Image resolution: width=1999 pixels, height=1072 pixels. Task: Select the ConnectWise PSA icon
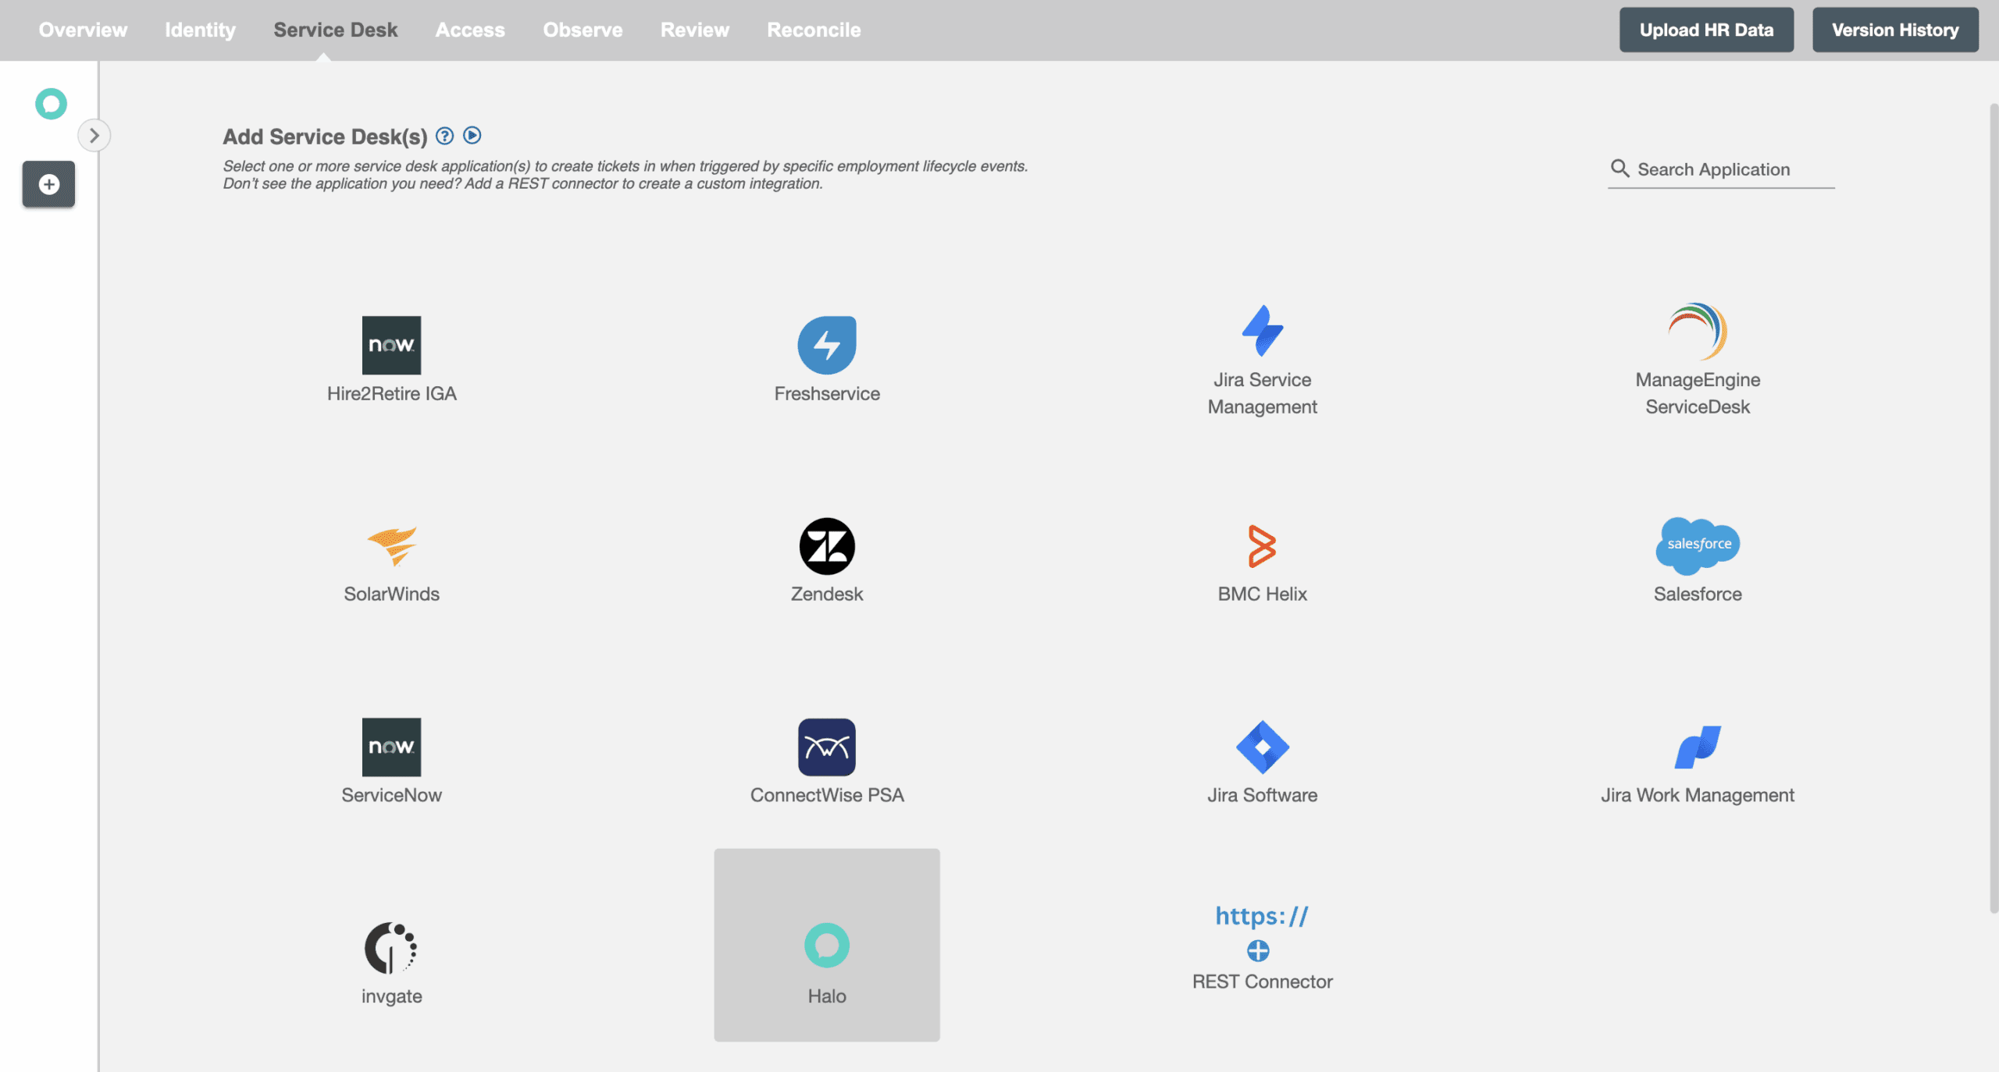click(826, 747)
